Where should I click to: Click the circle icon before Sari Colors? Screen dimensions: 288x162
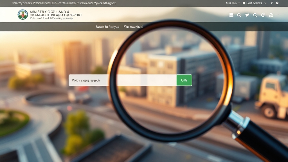coord(244,3)
